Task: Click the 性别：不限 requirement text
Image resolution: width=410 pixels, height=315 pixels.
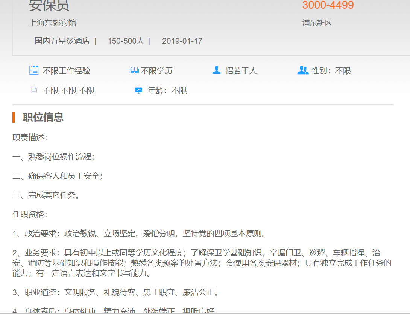Action: pos(331,71)
